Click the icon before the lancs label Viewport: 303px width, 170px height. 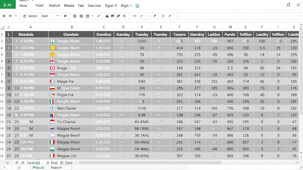coord(25,16)
